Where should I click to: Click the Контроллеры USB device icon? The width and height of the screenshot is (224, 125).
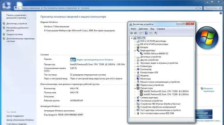[138, 72]
